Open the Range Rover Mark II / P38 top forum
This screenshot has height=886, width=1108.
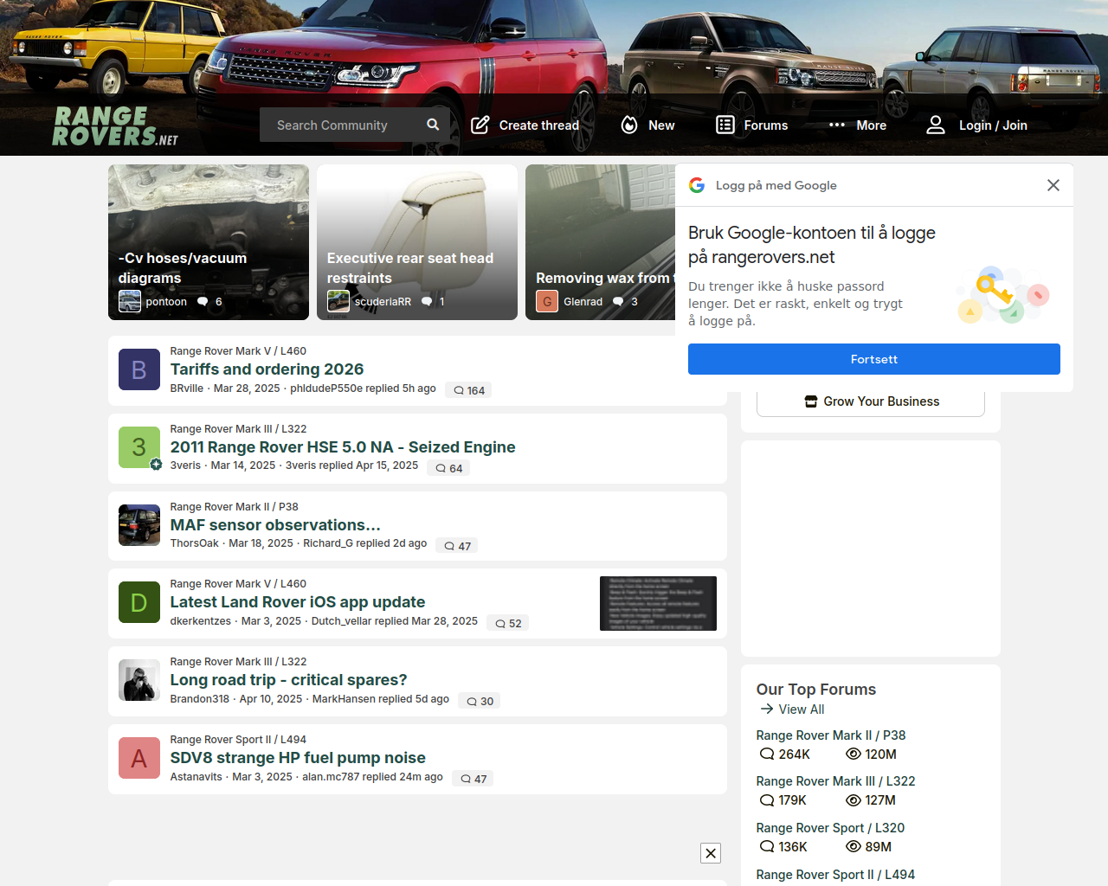pyautogui.click(x=831, y=735)
